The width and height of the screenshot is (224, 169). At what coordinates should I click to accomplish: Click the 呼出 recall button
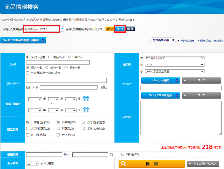110,29
